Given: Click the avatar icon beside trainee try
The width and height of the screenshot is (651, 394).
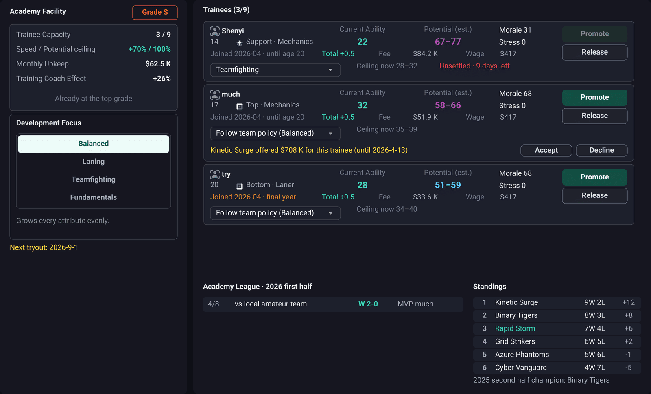Looking at the screenshot, I should (x=215, y=174).
